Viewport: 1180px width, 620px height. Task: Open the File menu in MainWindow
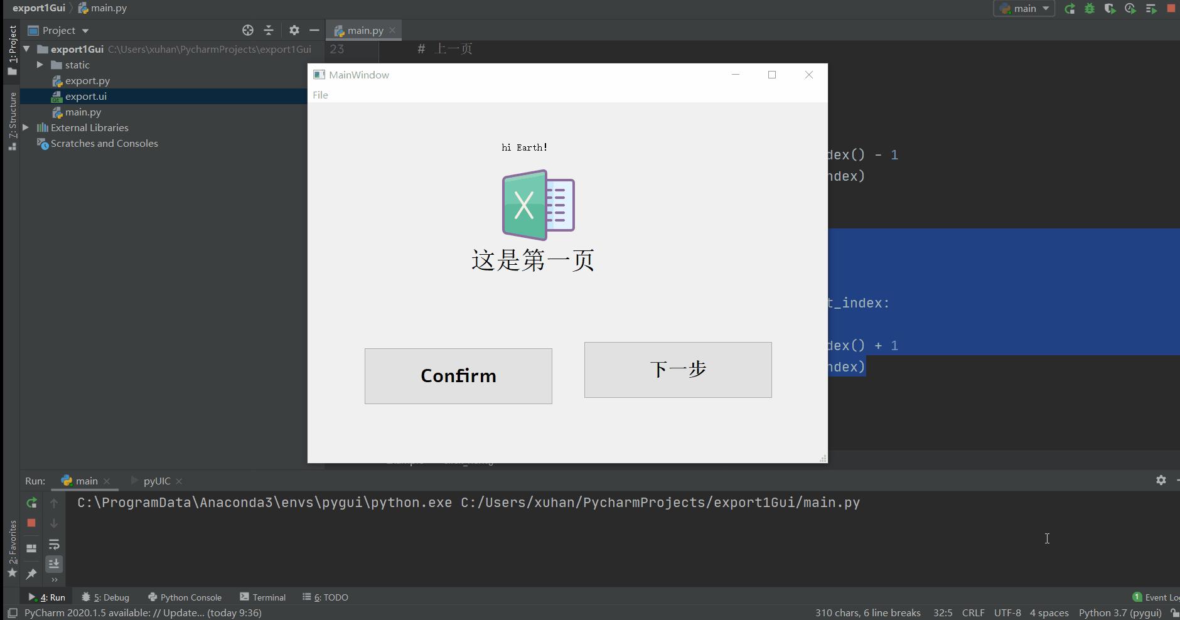[320, 95]
